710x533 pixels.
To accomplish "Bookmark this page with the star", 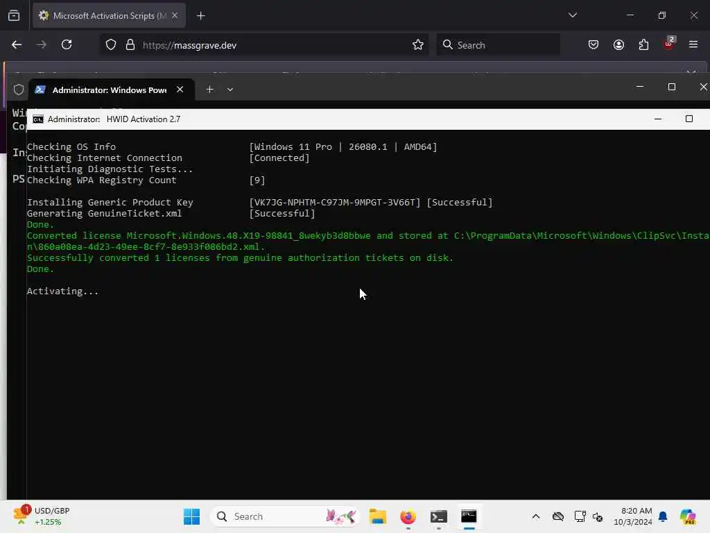I will point(418,45).
